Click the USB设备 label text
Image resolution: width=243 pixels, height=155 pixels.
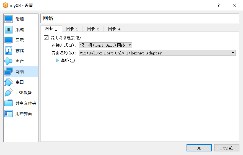coord(24,93)
